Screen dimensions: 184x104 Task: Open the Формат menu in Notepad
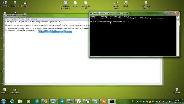pos(21,19)
